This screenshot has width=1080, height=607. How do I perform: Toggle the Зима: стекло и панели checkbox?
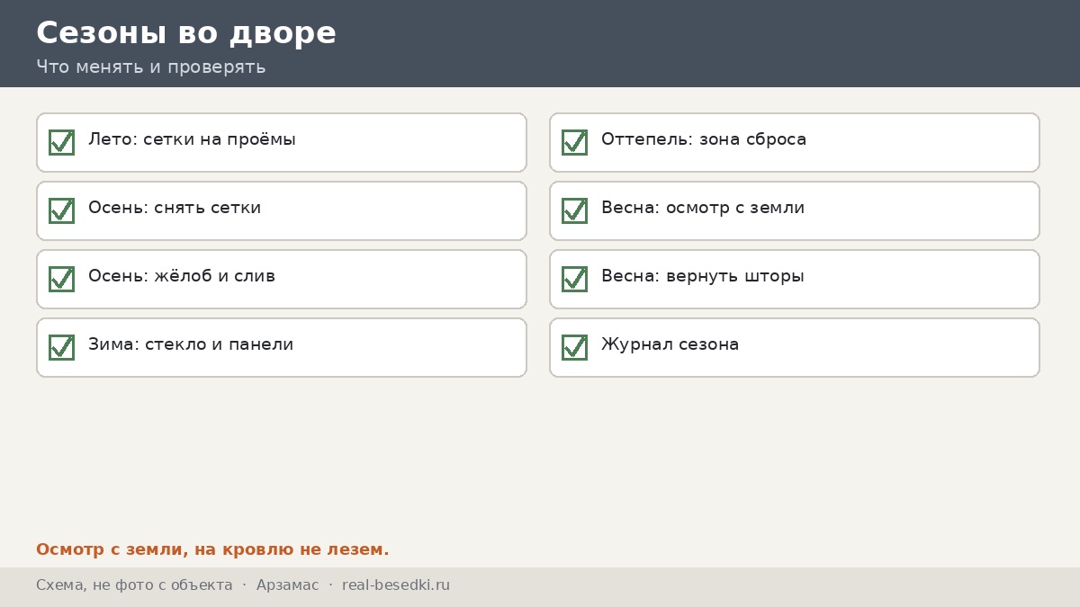tap(61, 347)
